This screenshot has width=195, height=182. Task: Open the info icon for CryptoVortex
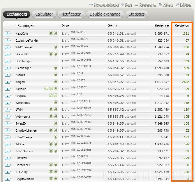tap(8, 179)
